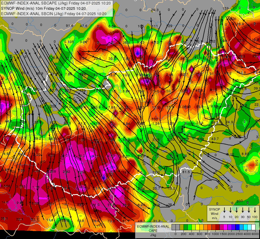
Task: Click the 0.715 SBCIN value on map
Action: coord(21,187)
